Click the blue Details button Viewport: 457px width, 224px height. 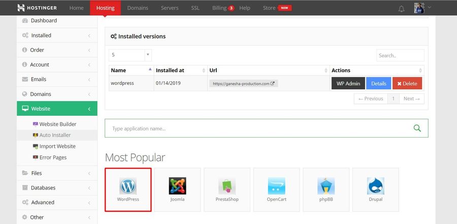pyautogui.click(x=379, y=83)
